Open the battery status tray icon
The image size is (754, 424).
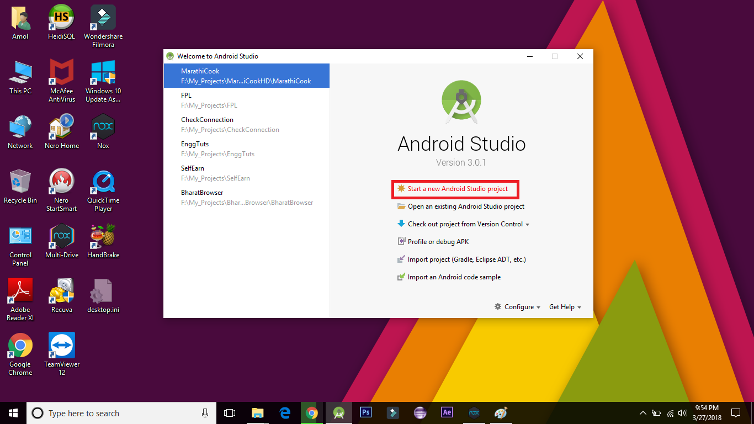pos(656,413)
